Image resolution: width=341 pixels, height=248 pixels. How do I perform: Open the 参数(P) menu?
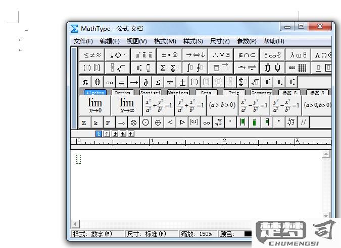[247, 41]
